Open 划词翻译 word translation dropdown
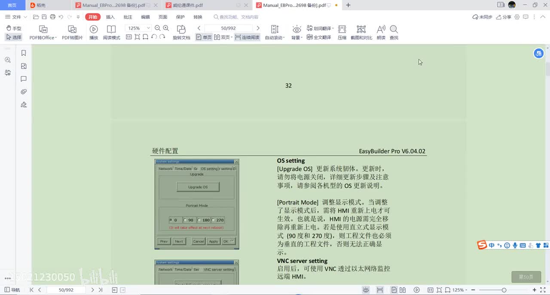Viewport: 550px width, 295px height. [x=320, y=28]
